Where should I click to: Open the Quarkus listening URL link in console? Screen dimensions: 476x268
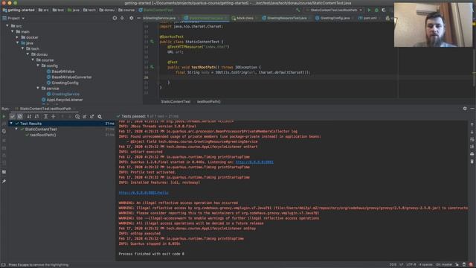pyautogui.click(x=254, y=162)
